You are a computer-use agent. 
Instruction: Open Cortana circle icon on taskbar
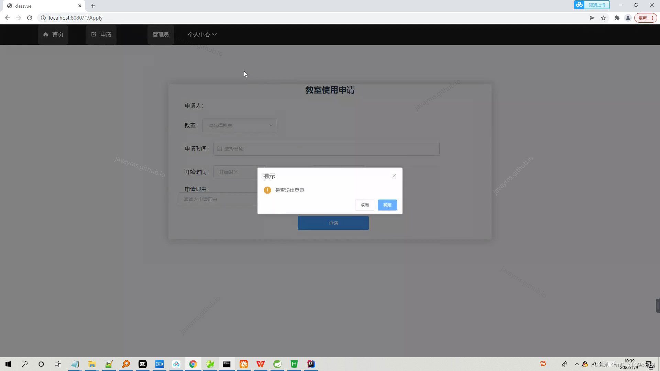tap(41, 364)
